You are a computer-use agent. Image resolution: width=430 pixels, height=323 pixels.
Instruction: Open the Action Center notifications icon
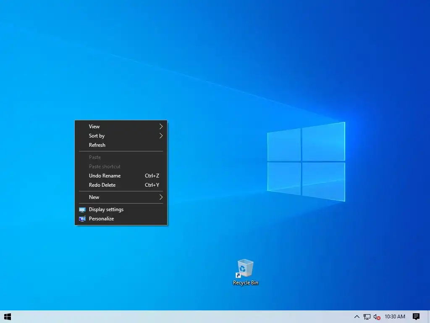(416, 317)
